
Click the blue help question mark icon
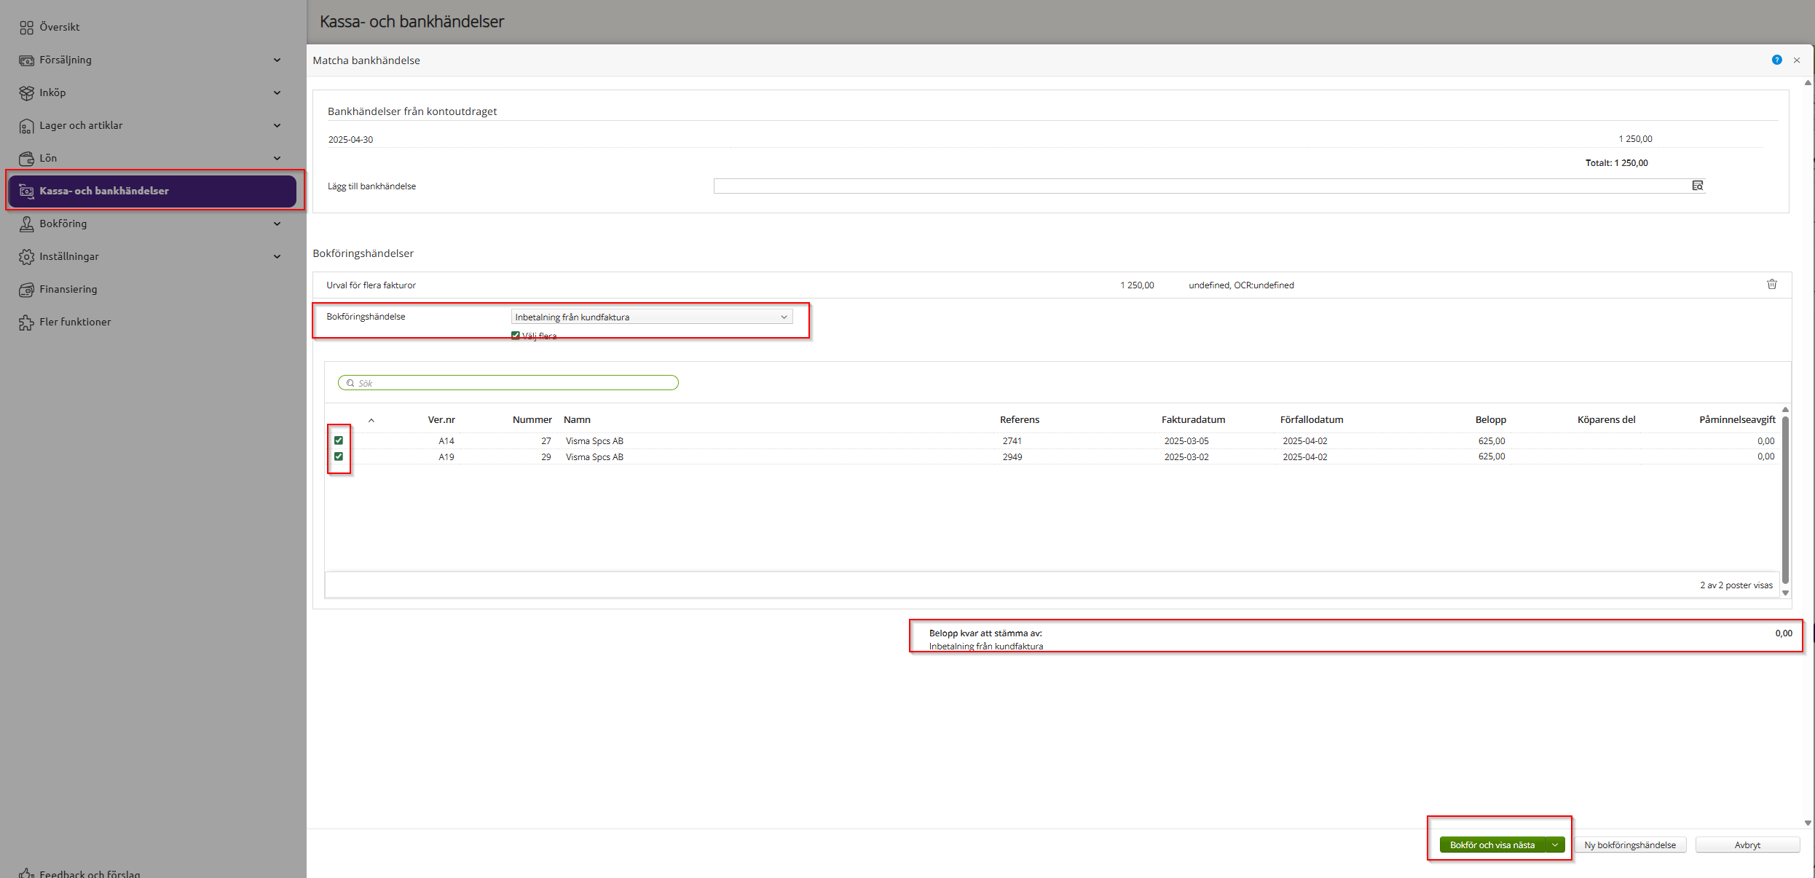point(1776,60)
